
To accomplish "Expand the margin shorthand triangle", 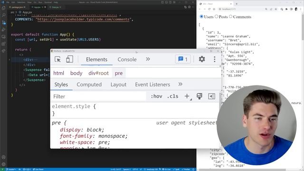I will [x=83, y=148].
